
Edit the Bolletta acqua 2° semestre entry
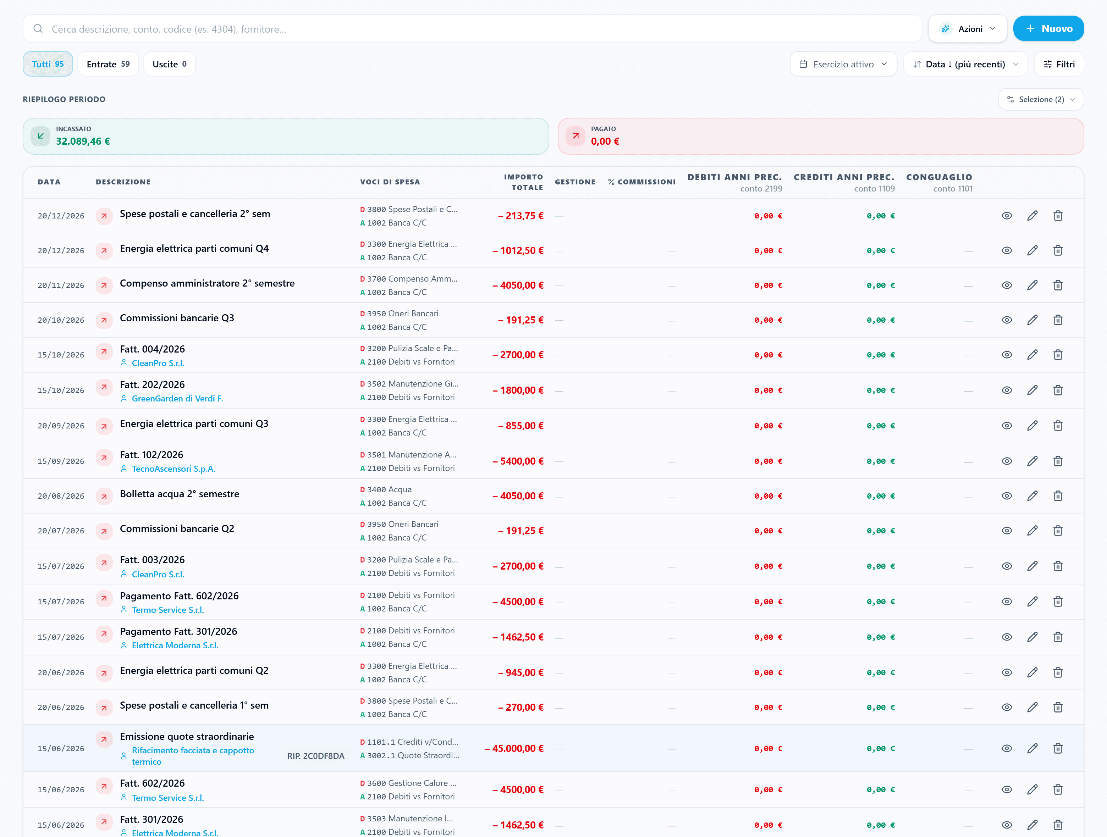pos(1032,496)
